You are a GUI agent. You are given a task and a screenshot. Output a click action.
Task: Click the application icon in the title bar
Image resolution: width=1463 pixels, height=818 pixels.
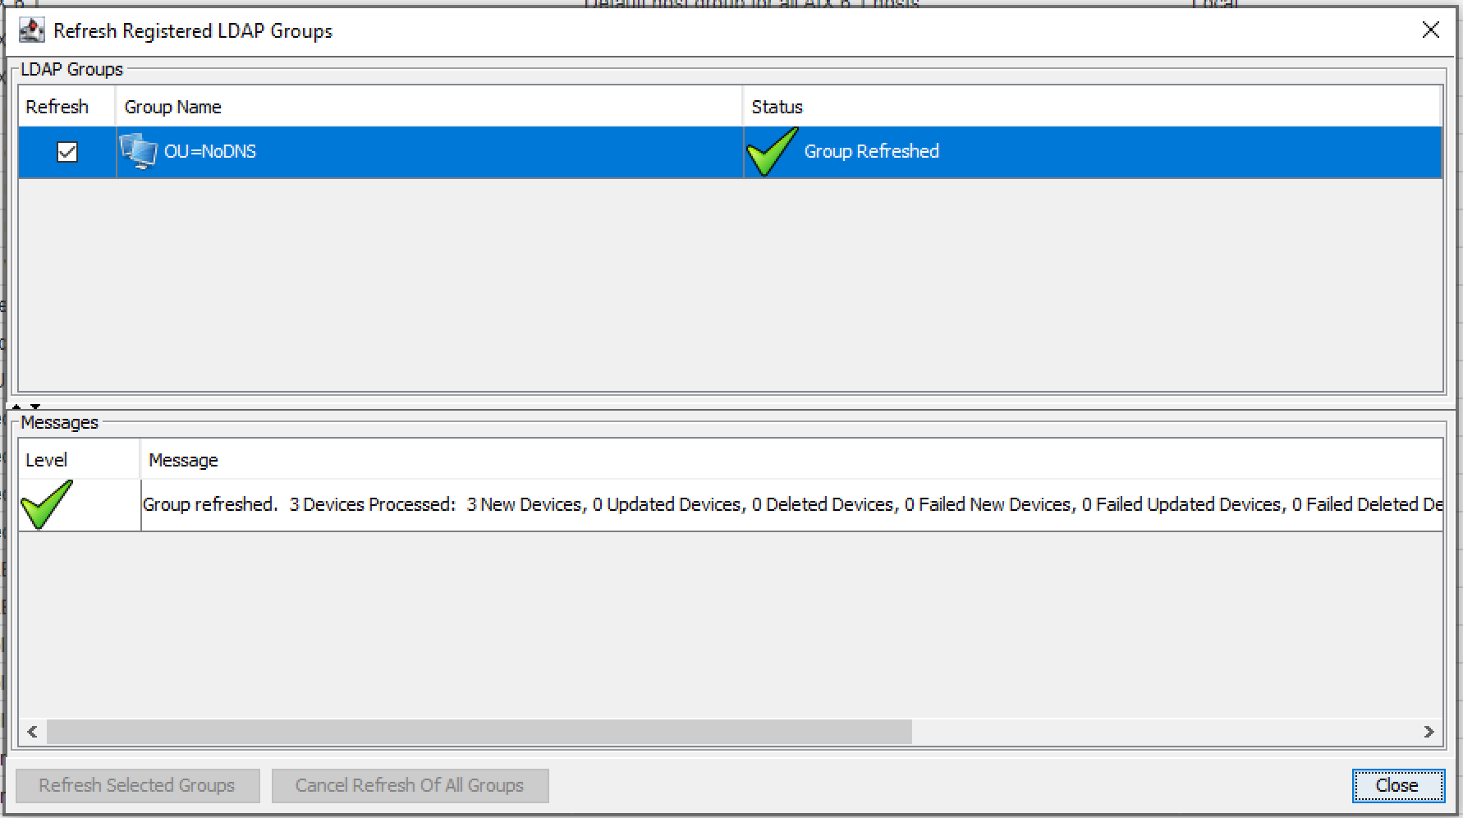pyautogui.click(x=31, y=30)
